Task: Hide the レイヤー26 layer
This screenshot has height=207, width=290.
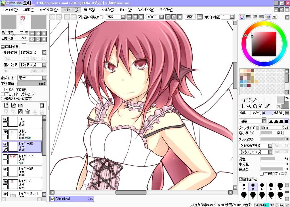Action: coord(5,169)
